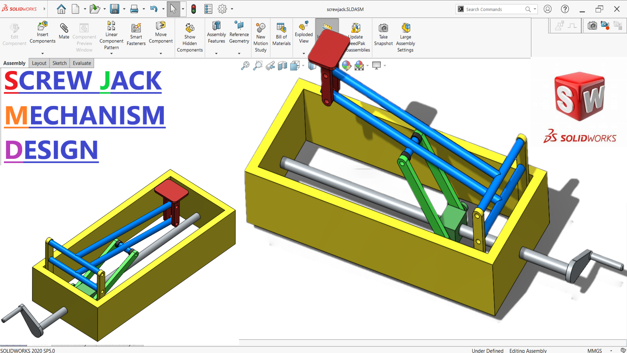
Task: Open the View Orientation dropdown arrow
Action: (x=303, y=66)
